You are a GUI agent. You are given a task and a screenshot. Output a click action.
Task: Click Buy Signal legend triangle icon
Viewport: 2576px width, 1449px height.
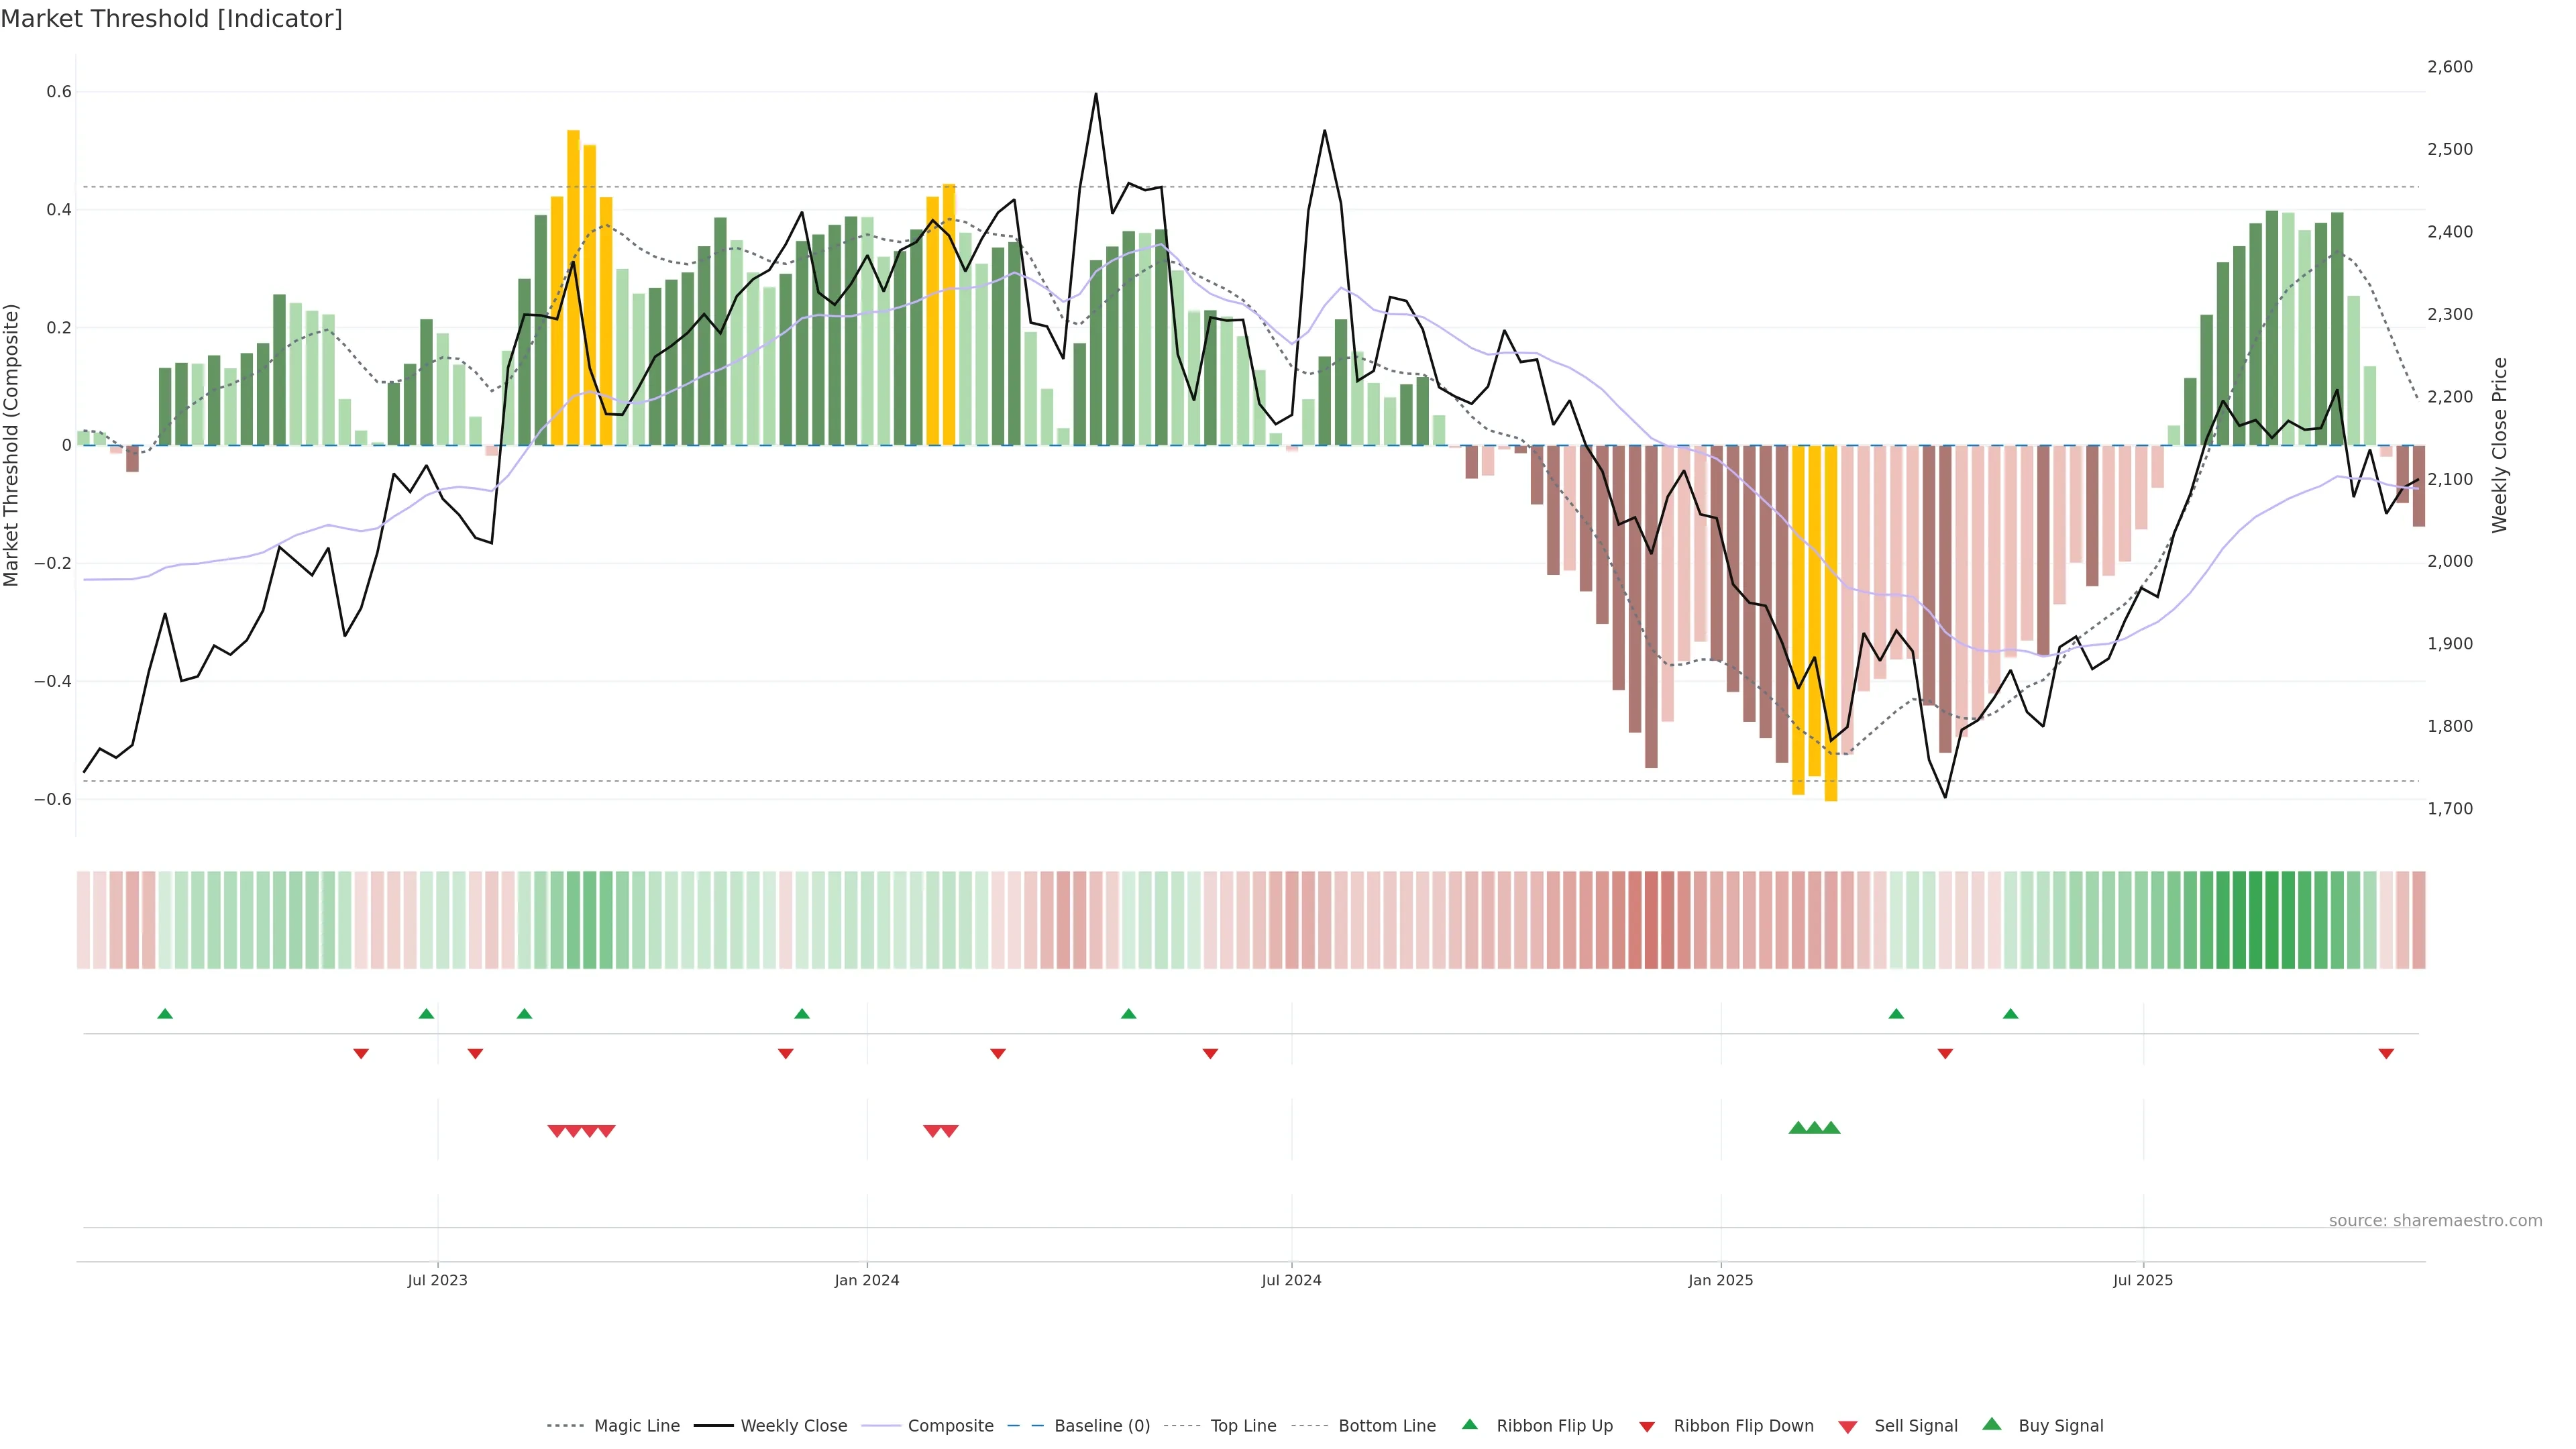[x=1992, y=1424]
